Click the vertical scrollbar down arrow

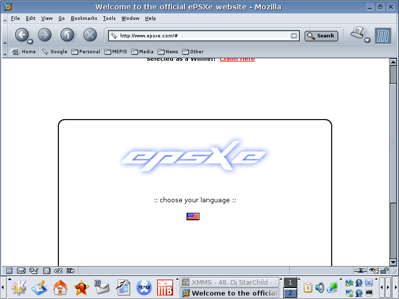point(393,262)
